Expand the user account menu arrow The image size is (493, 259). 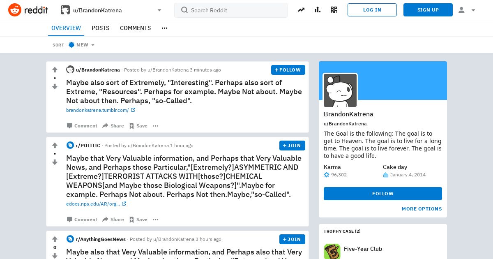coord(473,10)
